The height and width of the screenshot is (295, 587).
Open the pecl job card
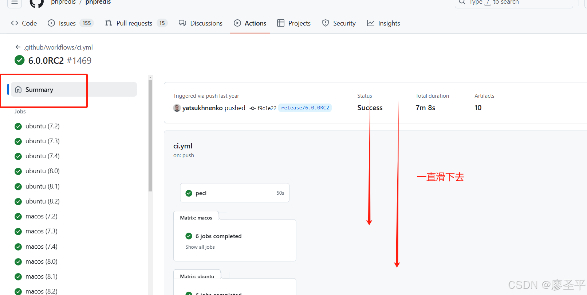click(x=235, y=193)
